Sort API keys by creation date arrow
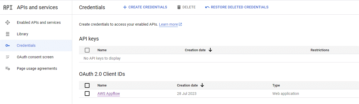359x104 pixels. [210, 50]
